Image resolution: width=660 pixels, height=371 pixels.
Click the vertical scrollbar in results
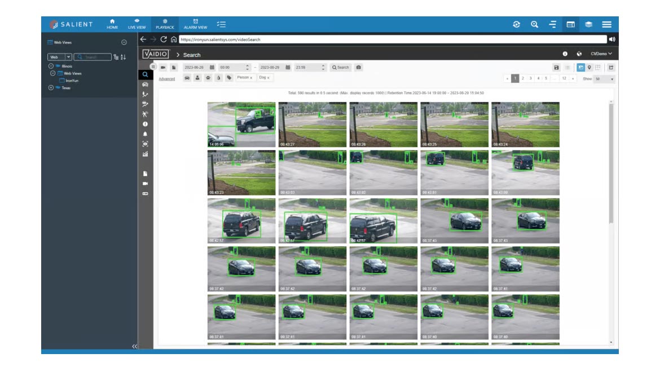pos(610,164)
